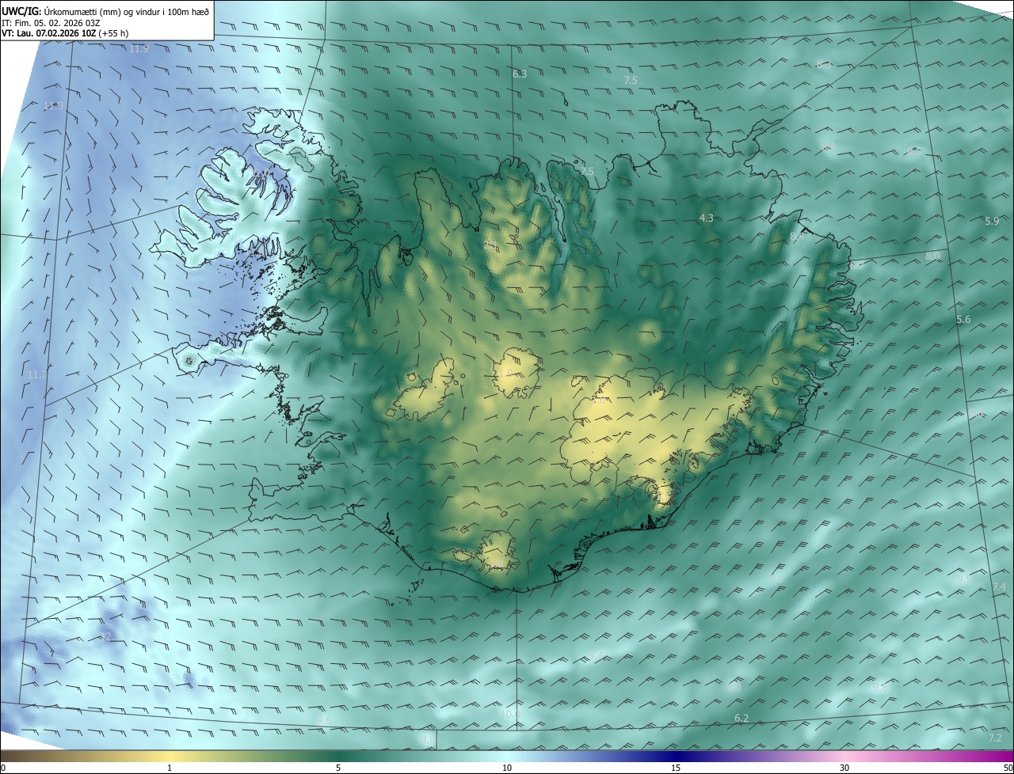Click the 5.9 value label on the map
The width and height of the screenshot is (1014, 774).
coord(992,222)
